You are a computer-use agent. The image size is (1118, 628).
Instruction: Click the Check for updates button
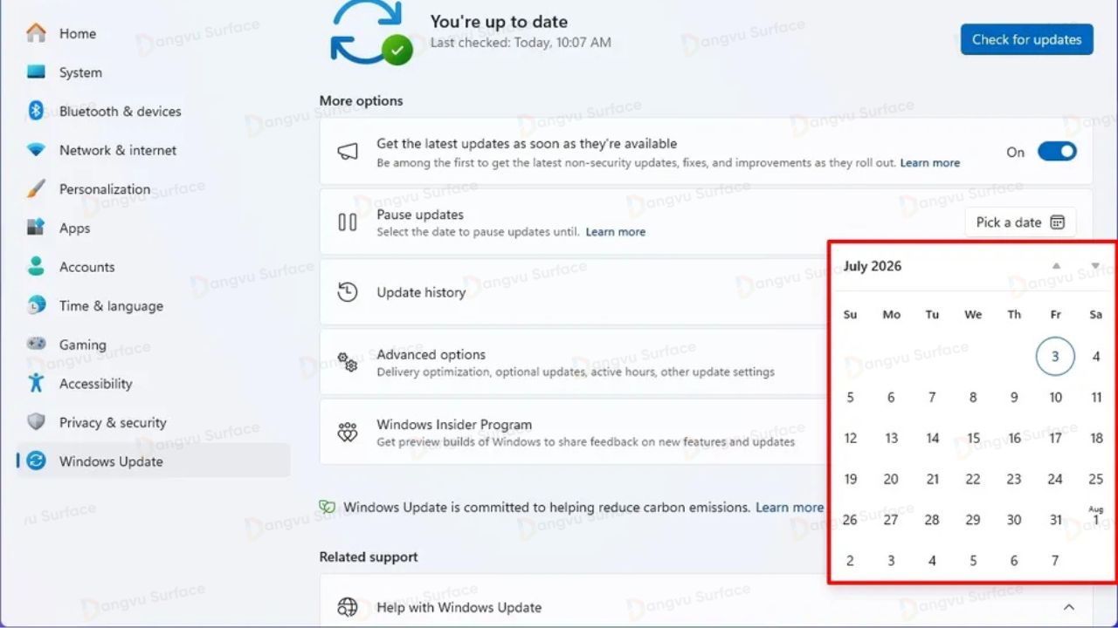click(x=1026, y=39)
